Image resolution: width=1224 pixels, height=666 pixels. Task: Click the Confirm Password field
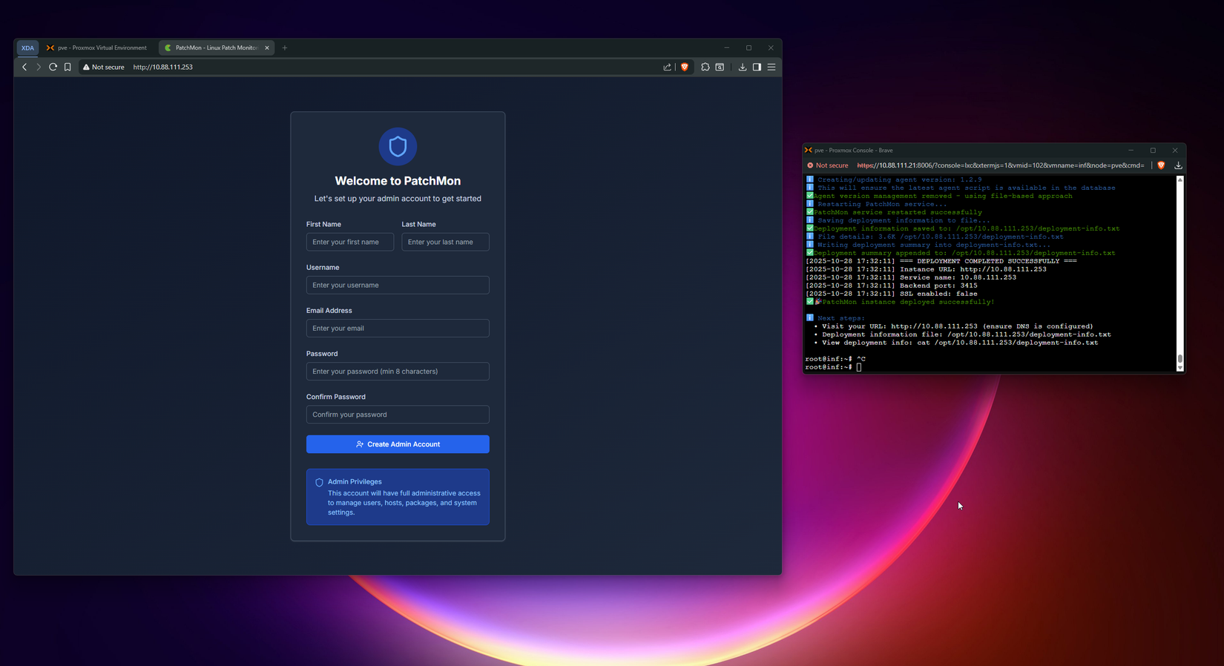[x=398, y=415]
